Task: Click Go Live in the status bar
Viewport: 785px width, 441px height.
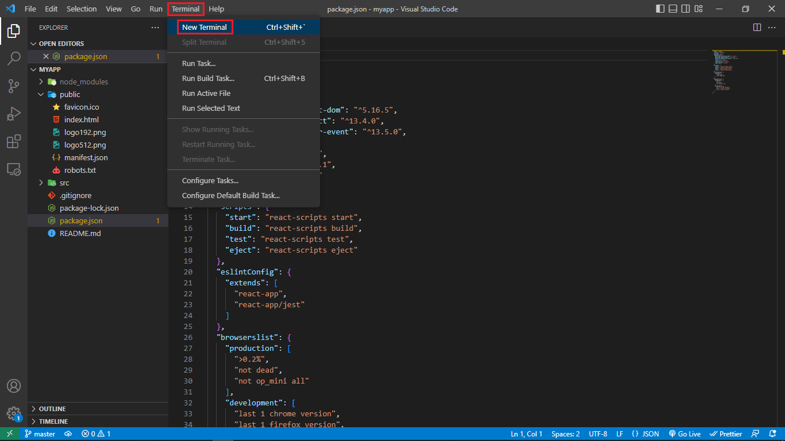Action: click(x=684, y=434)
